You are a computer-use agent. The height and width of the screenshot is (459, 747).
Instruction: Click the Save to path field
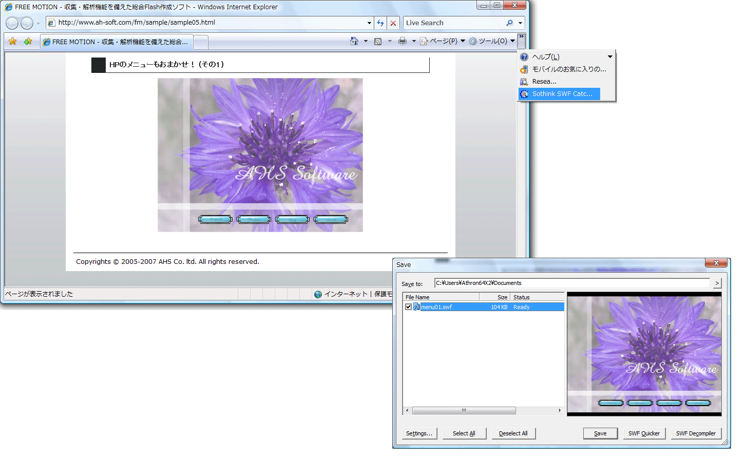[572, 283]
